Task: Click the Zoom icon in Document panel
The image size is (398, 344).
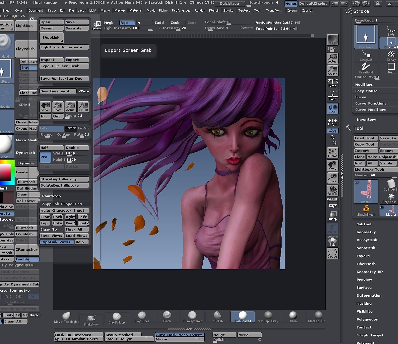Action: 58,107
